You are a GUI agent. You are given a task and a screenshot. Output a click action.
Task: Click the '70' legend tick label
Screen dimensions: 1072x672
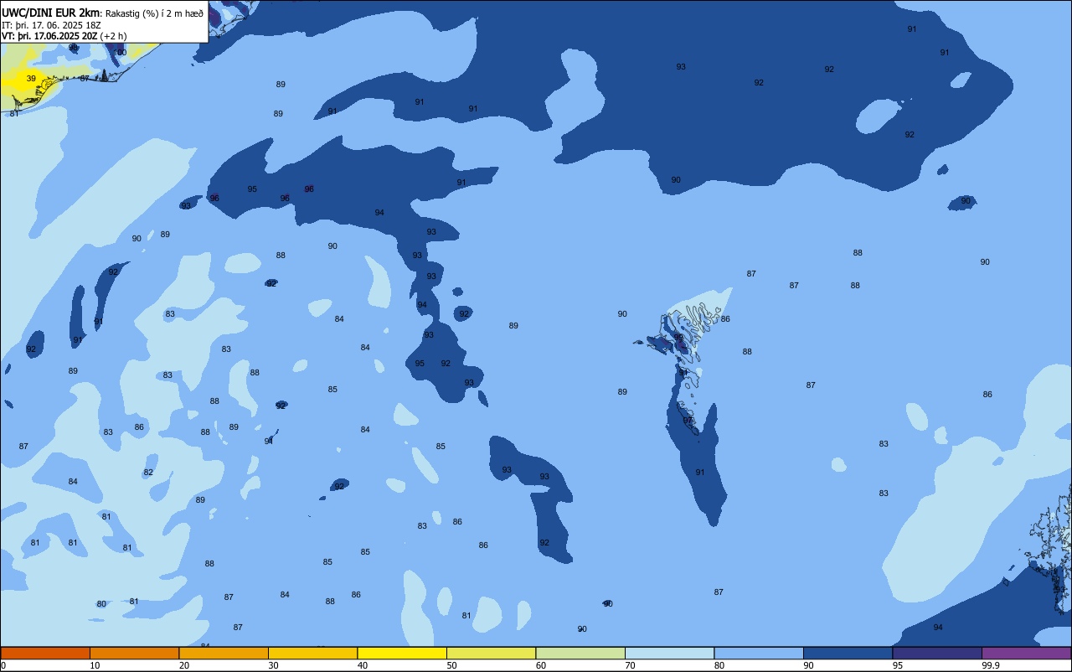point(630,665)
